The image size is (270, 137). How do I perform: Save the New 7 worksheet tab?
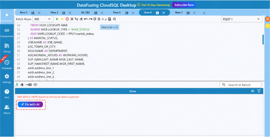tap(188, 13)
